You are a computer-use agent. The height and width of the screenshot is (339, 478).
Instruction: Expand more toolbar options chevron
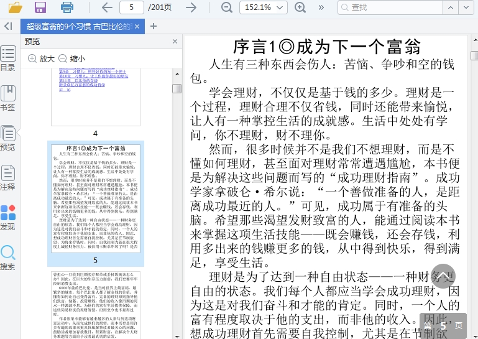[322, 7]
